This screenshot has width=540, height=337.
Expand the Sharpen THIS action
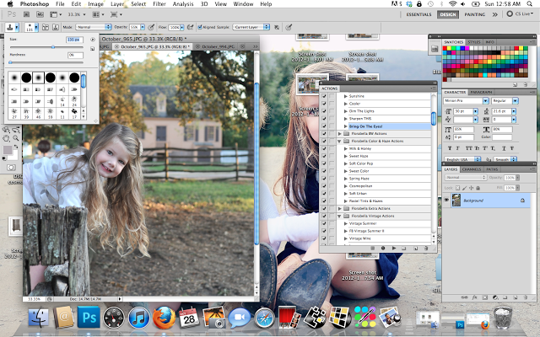click(x=345, y=119)
